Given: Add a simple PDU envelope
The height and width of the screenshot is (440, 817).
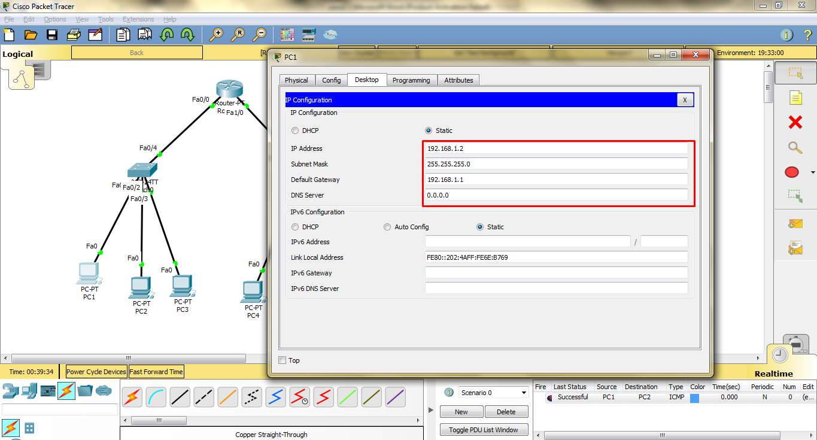Looking at the screenshot, I should point(795,224).
